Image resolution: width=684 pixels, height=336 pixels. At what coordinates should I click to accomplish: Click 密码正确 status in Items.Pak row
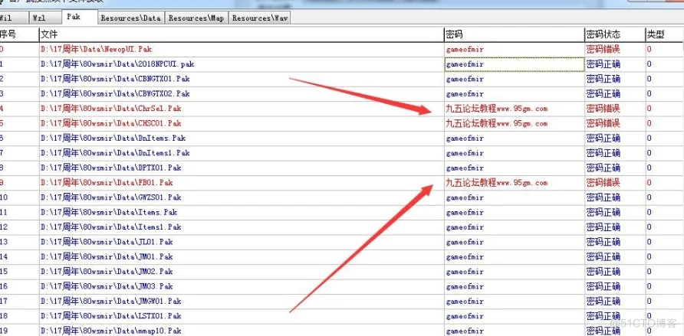point(603,213)
